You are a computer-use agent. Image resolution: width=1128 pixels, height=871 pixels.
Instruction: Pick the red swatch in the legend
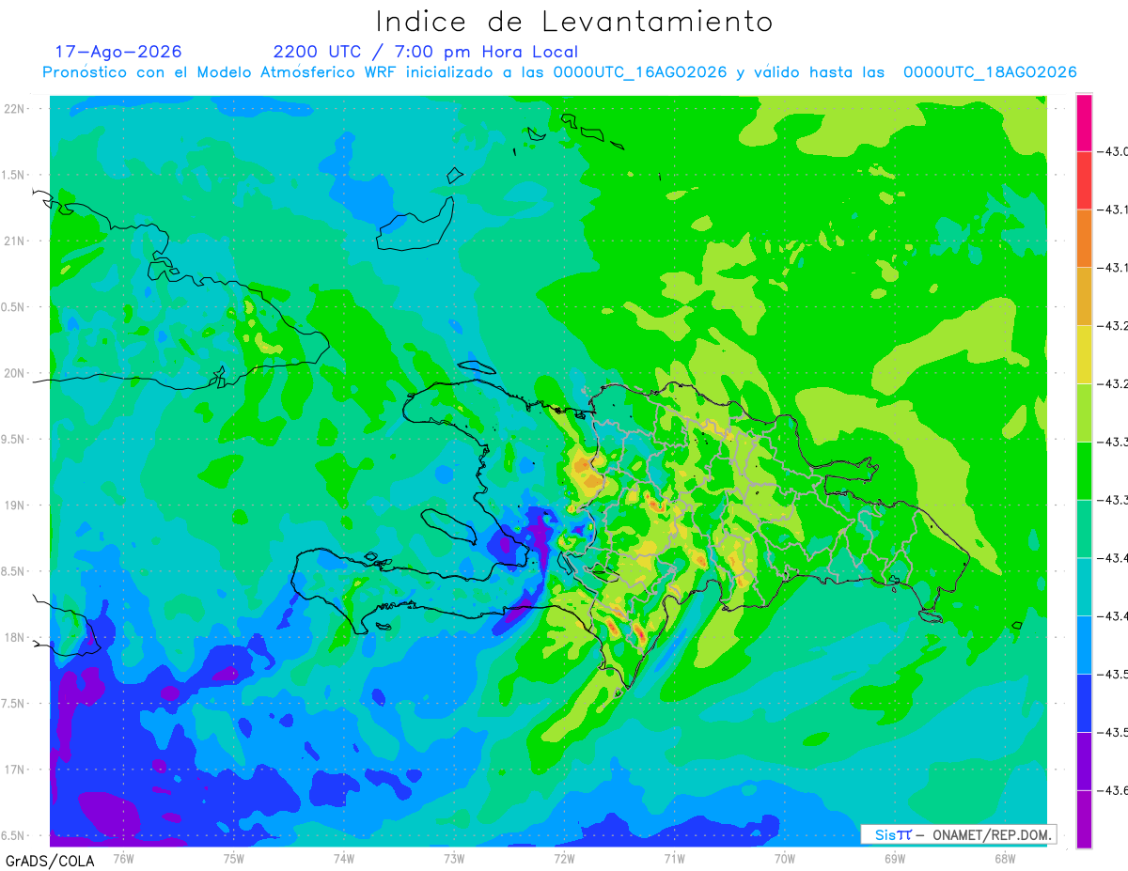coord(1084,180)
